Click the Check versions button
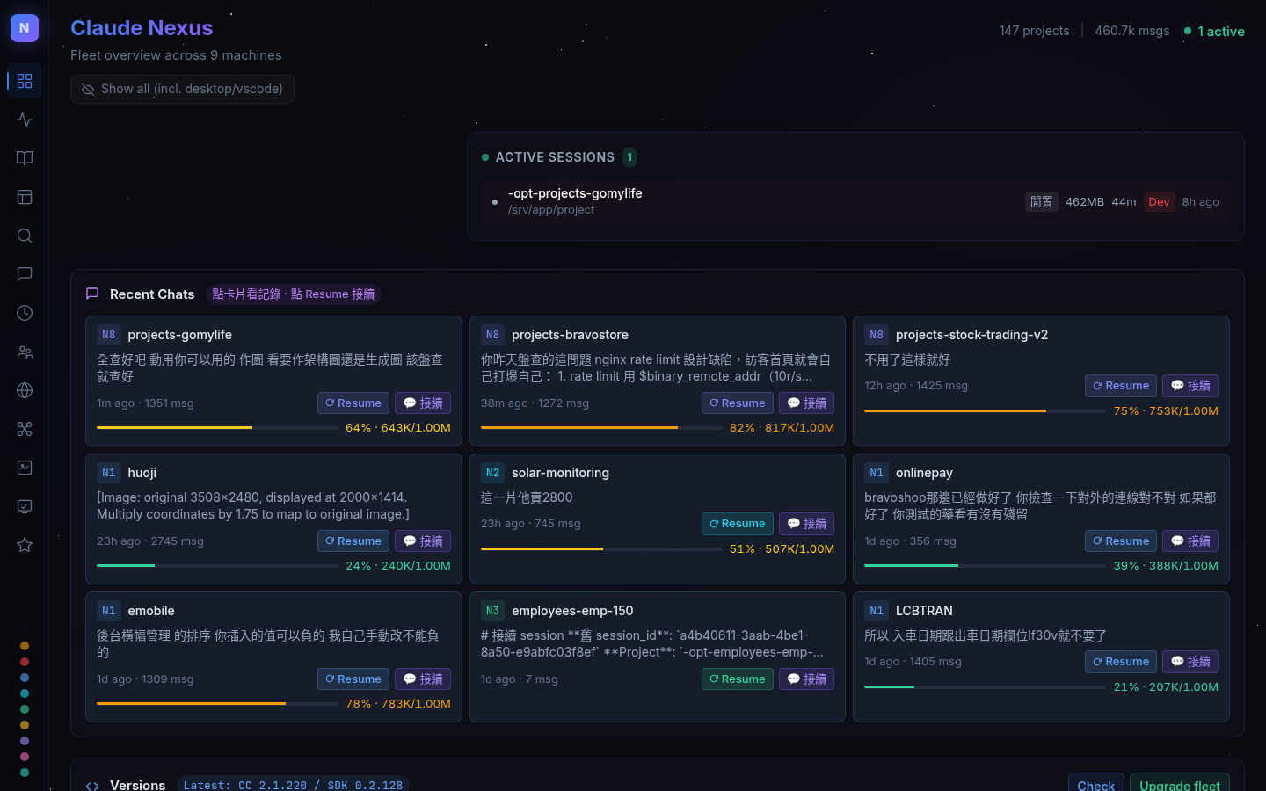This screenshot has width=1266, height=791. pos(1096,784)
